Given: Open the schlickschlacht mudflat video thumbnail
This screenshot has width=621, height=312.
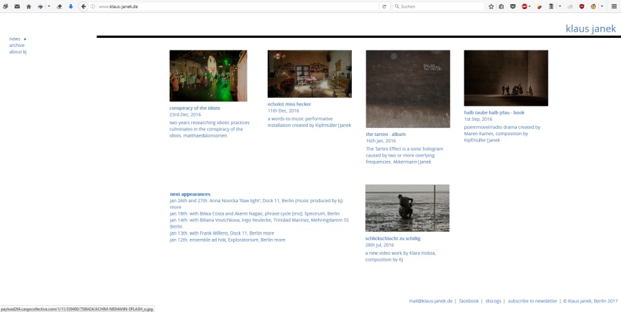Looking at the screenshot, I should (x=407, y=208).
